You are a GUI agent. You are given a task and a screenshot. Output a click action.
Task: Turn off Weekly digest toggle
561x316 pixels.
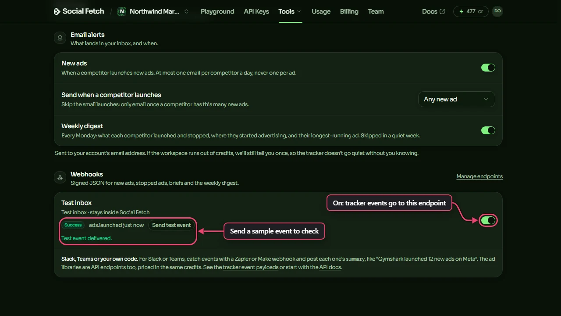(x=488, y=130)
